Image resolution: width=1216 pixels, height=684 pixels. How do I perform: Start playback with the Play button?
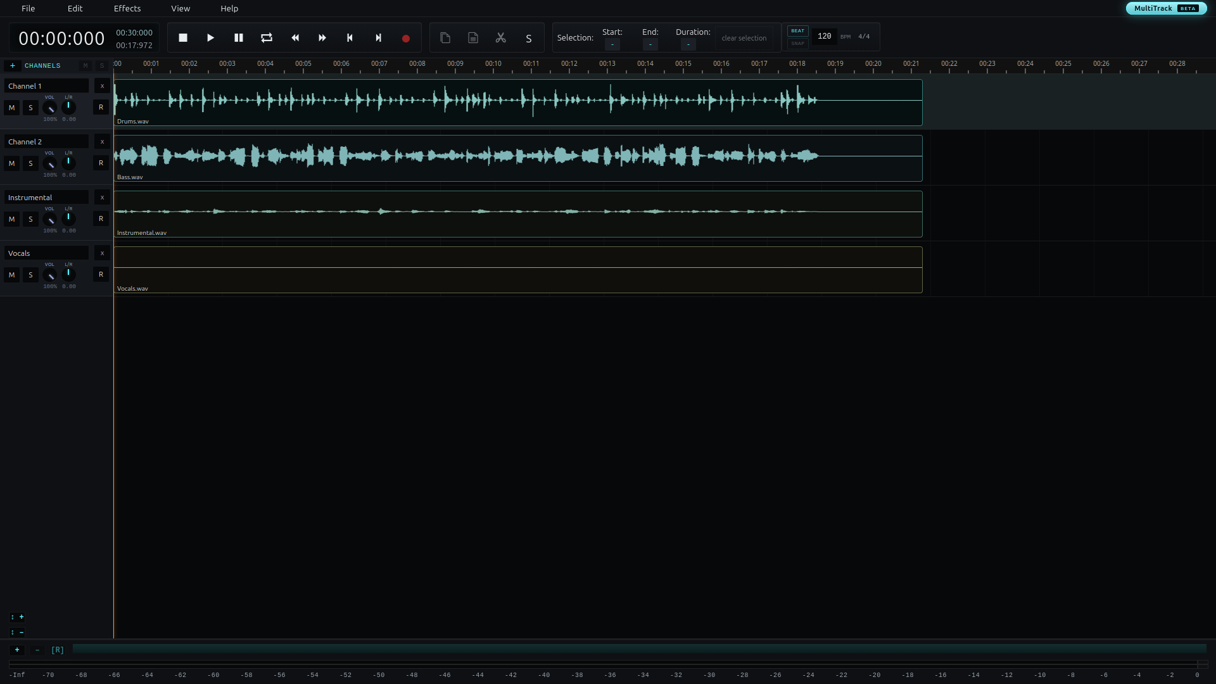click(210, 38)
